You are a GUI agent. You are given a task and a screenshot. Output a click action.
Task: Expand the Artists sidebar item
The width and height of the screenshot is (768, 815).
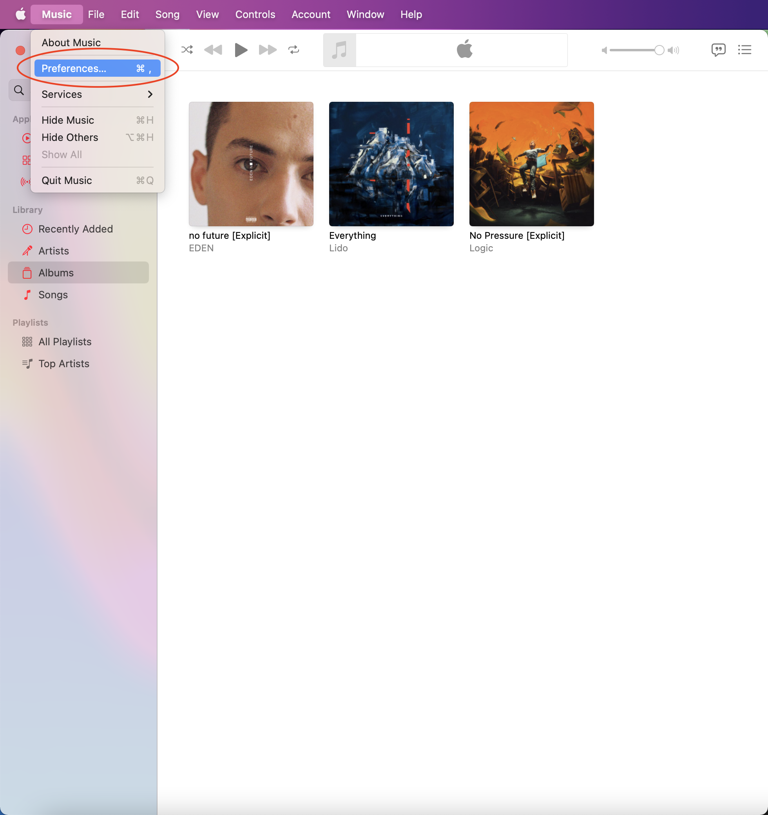[x=53, y=250]
